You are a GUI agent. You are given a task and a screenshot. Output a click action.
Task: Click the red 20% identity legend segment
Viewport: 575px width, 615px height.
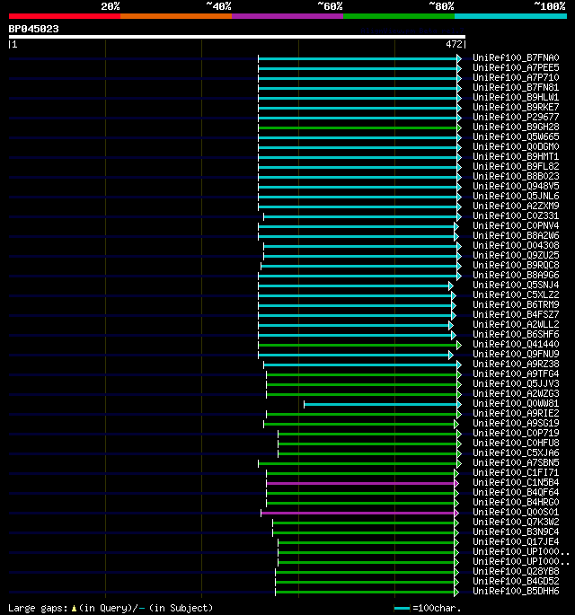(x=65, y=16)
